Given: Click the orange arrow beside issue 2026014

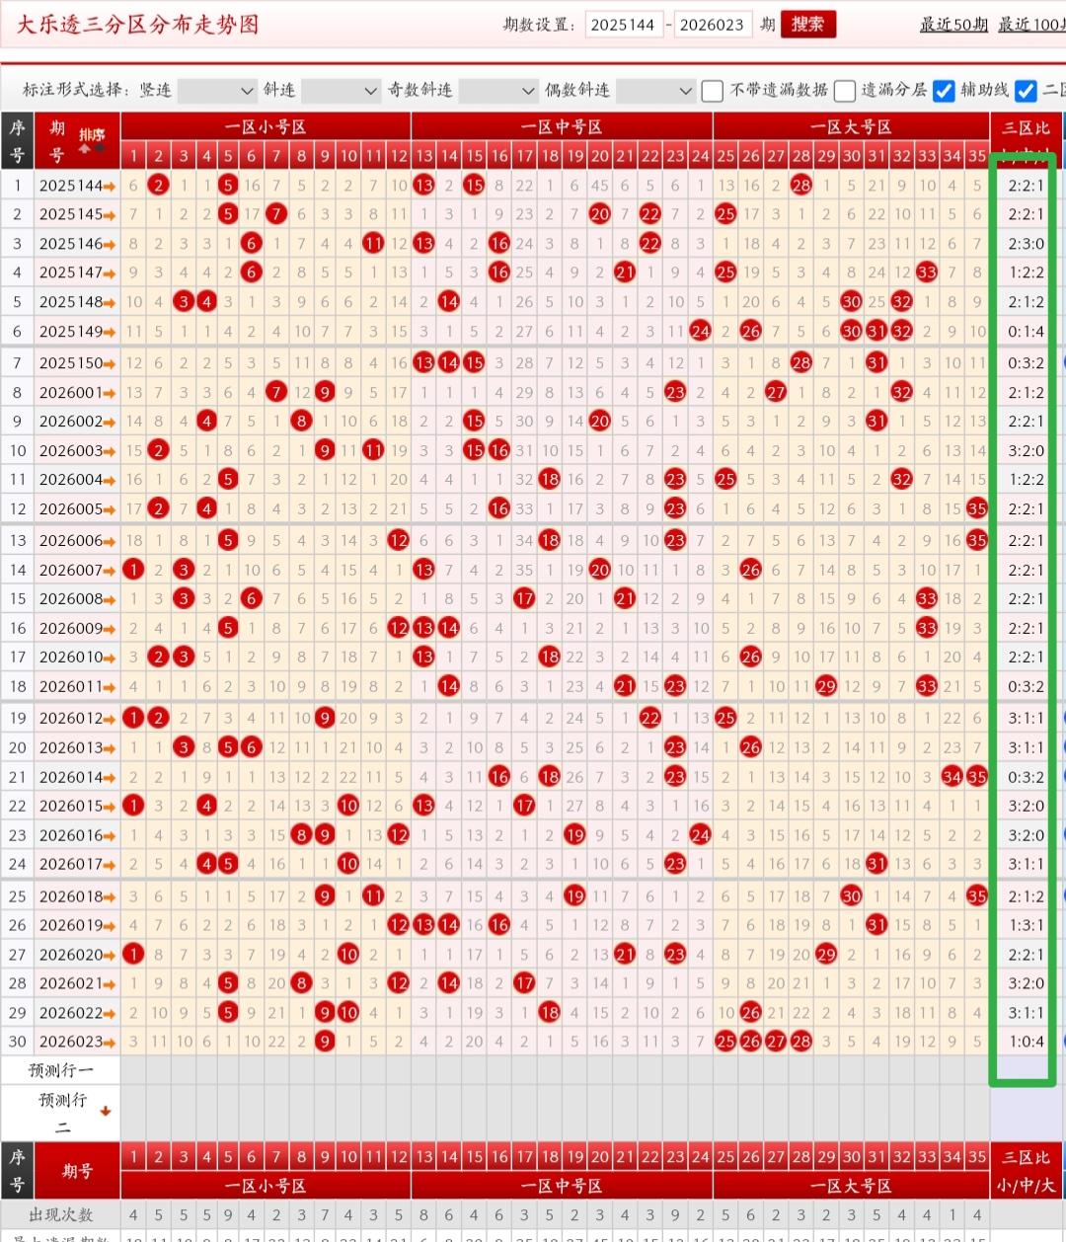Looking at the screenshot, I should click(x=110, y=778).
